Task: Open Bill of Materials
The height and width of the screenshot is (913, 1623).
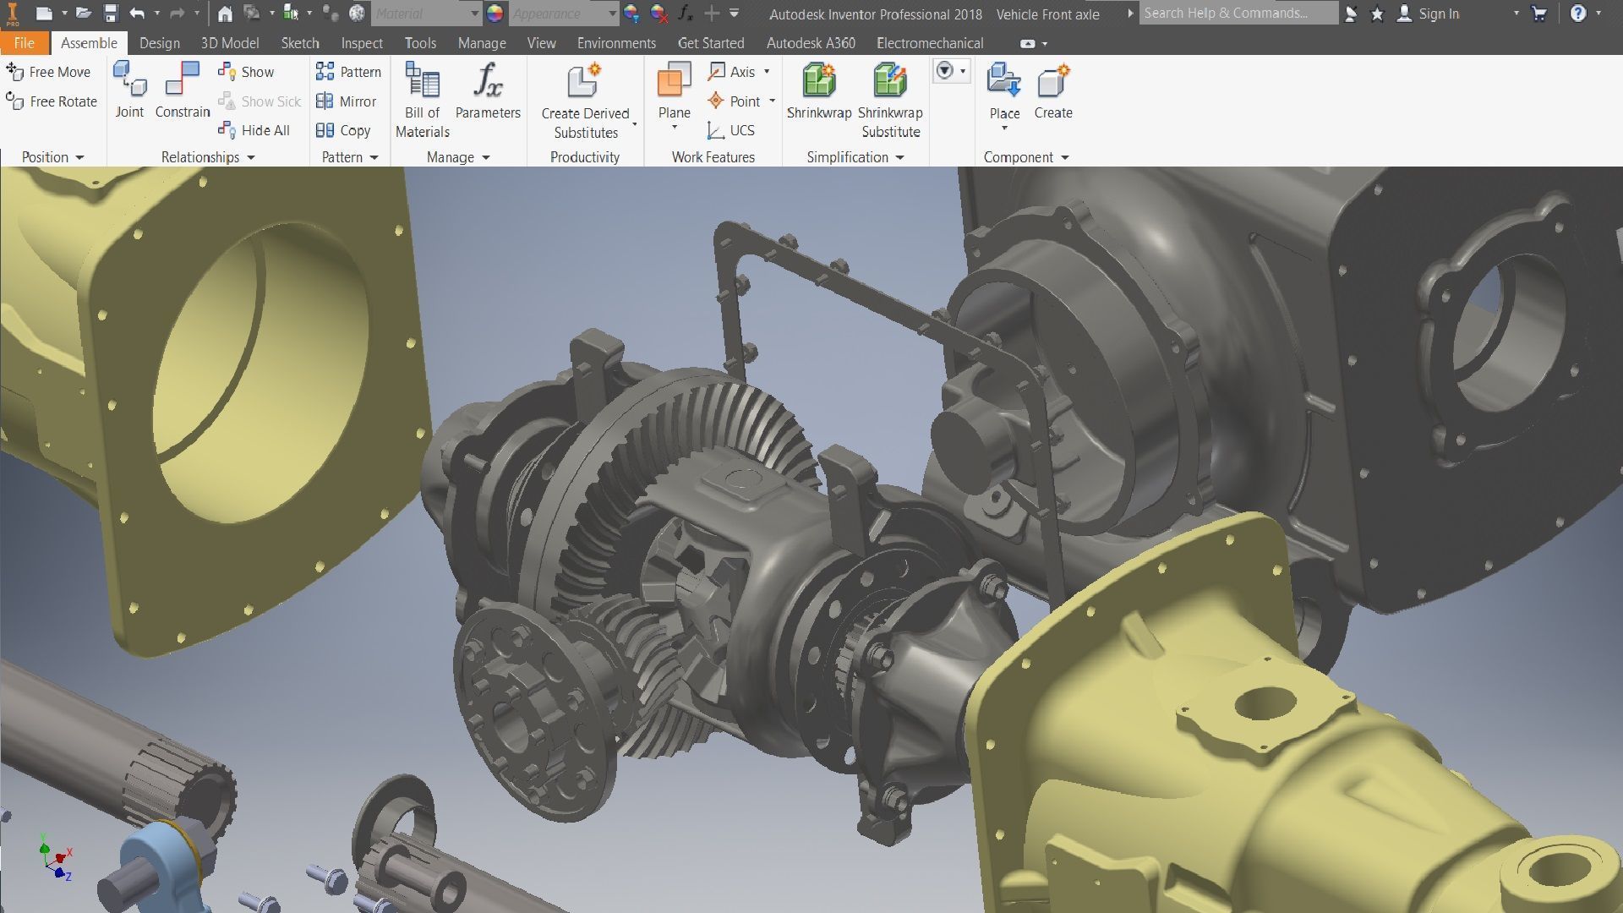Action: coord(422,80)
